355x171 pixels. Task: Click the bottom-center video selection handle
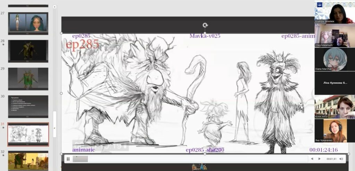coord(205,154)
